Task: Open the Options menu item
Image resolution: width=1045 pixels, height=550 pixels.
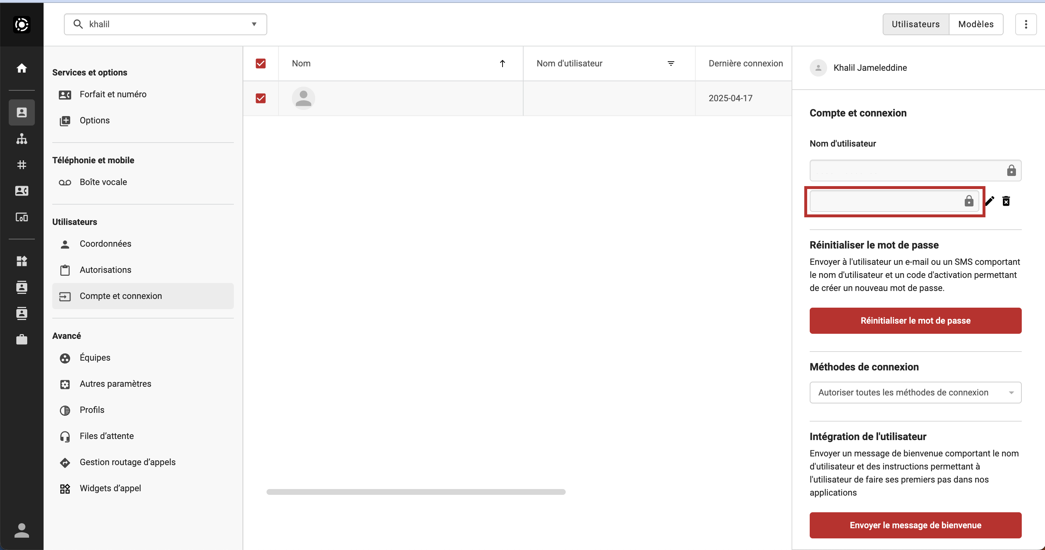Action: pyautogui.click(x=143, y=120)
